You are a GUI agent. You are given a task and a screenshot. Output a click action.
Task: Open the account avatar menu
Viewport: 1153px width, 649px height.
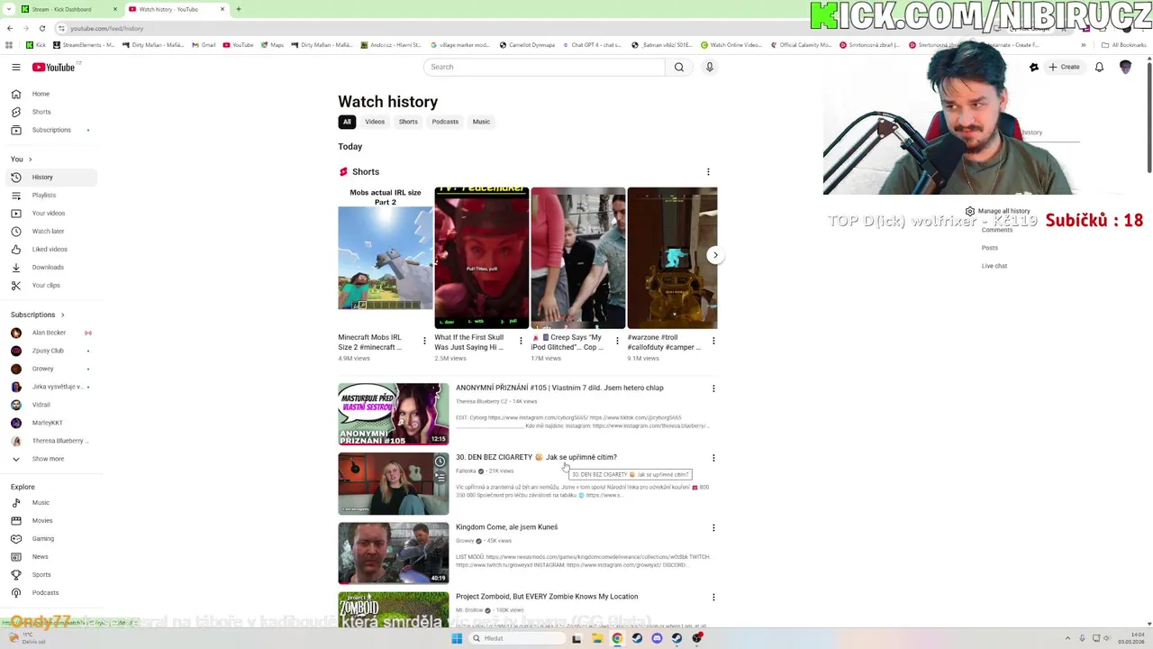(x=1125, y=67)
